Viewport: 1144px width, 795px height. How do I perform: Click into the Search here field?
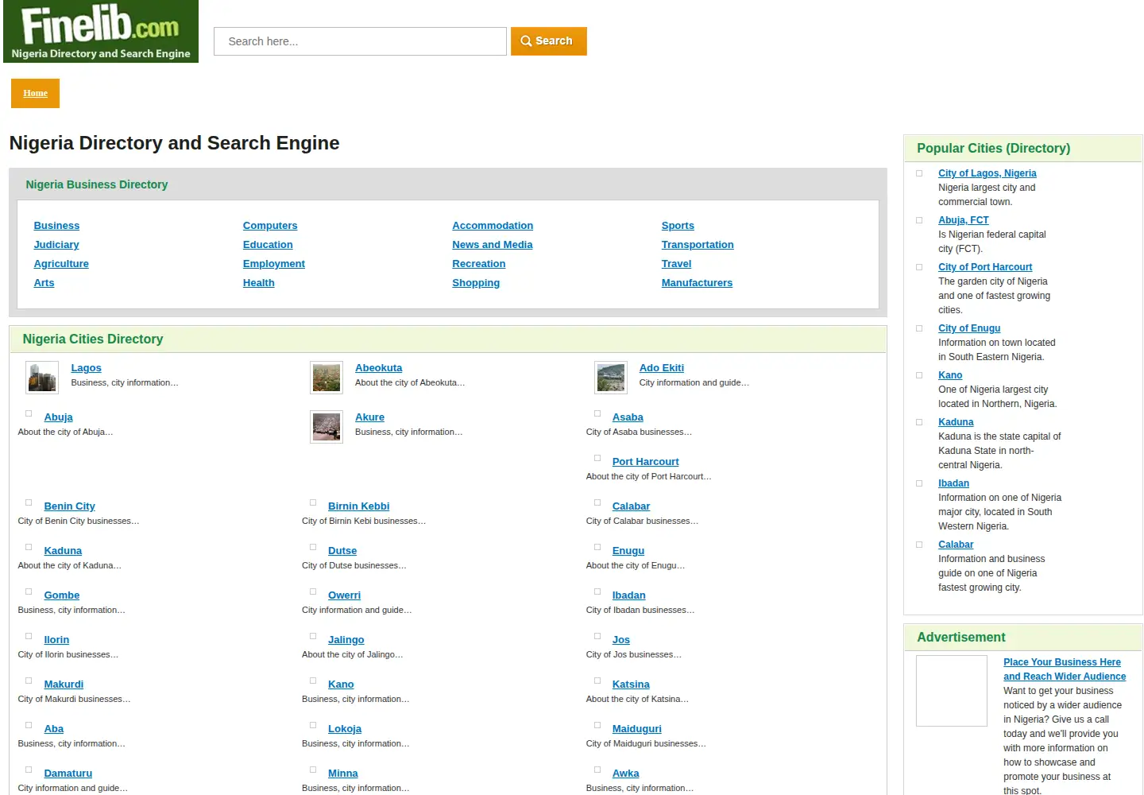[x=360, y=41]
